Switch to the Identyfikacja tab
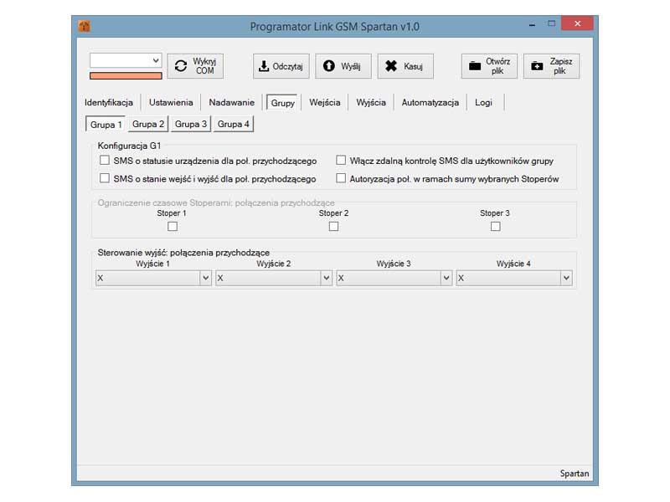The image size is (670, 502). click(109, 102)
